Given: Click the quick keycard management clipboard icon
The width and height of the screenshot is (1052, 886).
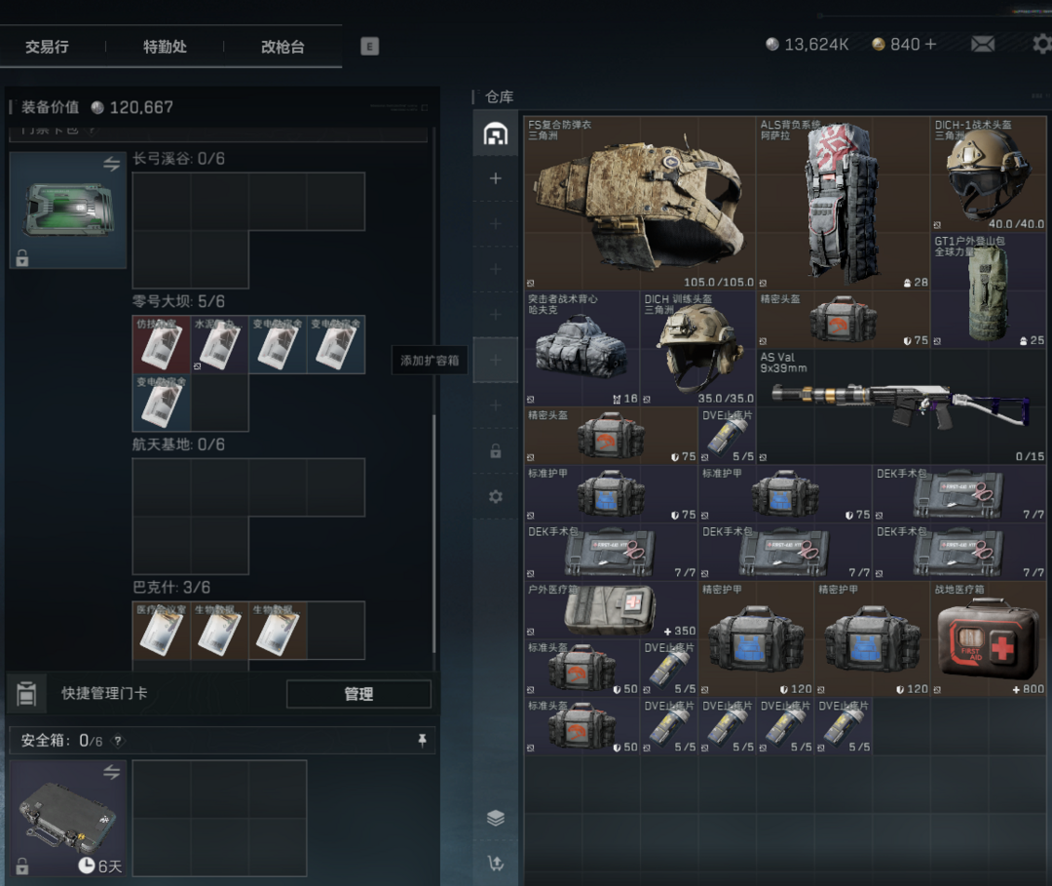Looking at the screenshot, I should coord(26,694).
